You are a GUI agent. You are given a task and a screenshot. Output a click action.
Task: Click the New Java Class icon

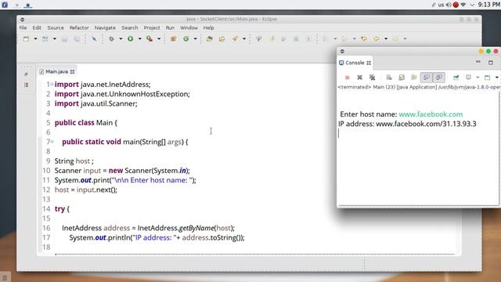pyautogui.click(x=186, y=39)
